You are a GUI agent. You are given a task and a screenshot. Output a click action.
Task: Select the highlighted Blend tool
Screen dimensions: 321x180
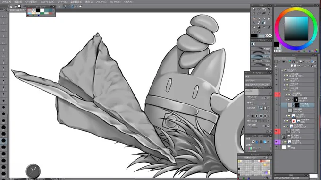click(x=264, y=22)
